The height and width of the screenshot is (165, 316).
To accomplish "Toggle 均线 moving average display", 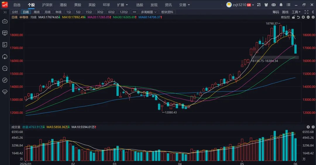I will (33, 17).
